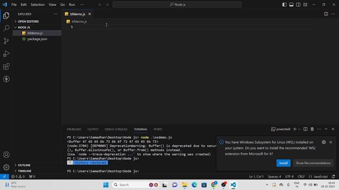This screenshot has height=190, width=339.
Task: Open the Thunder Client lightning icon
Action: [x=6, y=79]
